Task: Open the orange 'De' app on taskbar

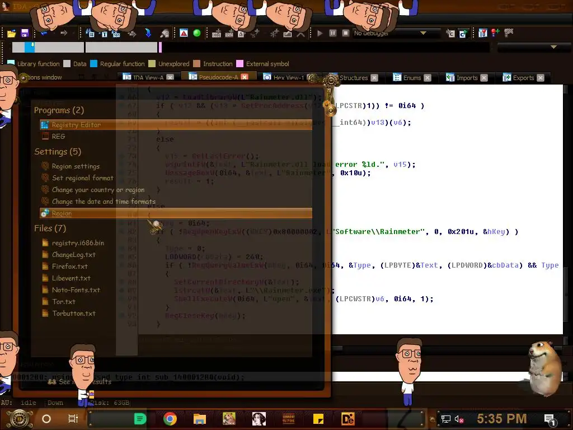Action: click(x=348, y=419)
